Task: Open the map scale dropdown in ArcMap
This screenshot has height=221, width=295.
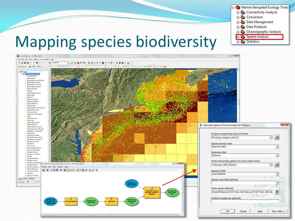Action: (x=68, y=63)
